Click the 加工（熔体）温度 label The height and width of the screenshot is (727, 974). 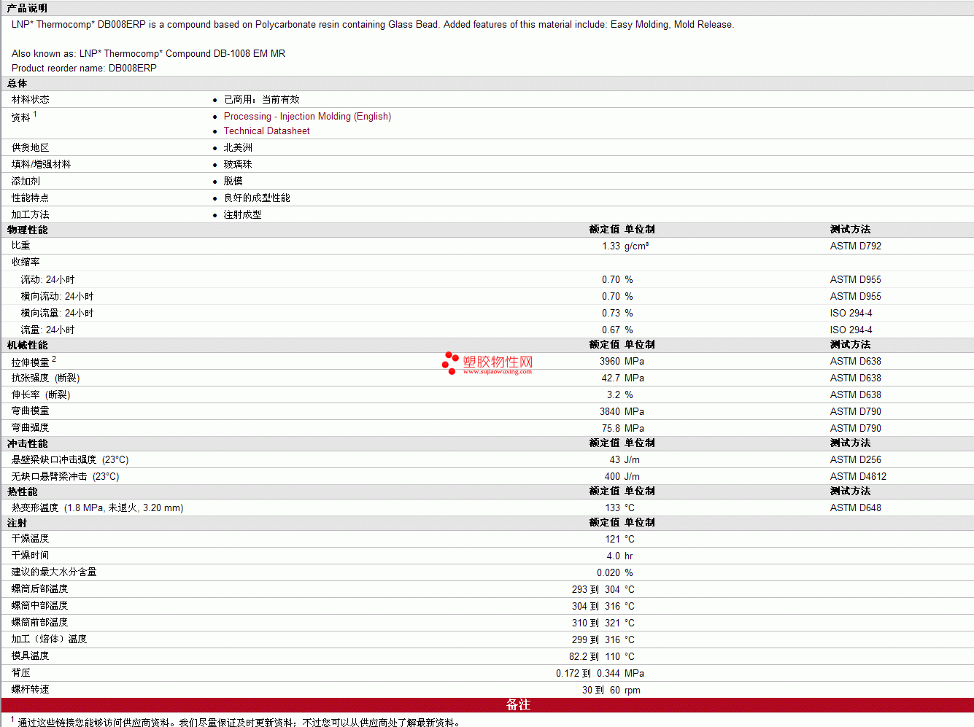pyautogui.click(x=50, y=639)
